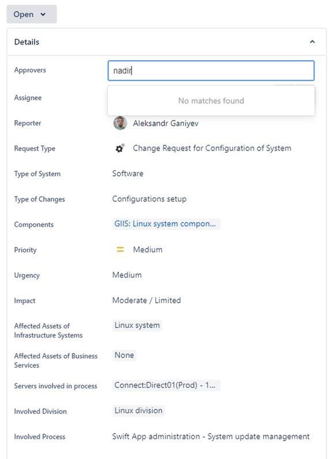The width and height of the screenshot is (330, 459).
Task: Open the status dropdown labeled Open
Action: click(31, 14)
